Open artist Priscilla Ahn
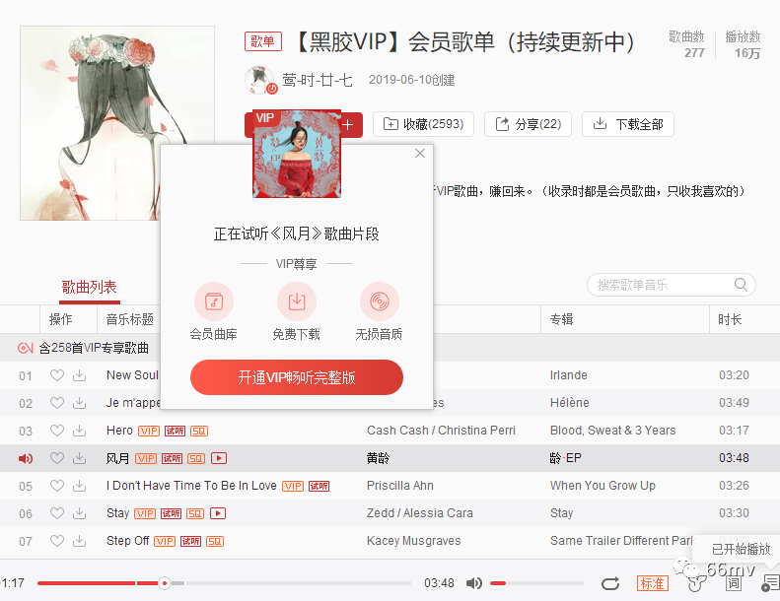780x601 pixels. click(400, 486)
